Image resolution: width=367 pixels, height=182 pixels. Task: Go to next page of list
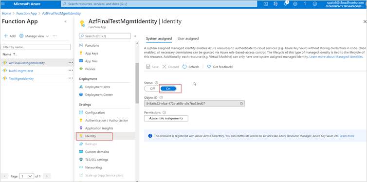pyautogui.click(x=47, y=176)
